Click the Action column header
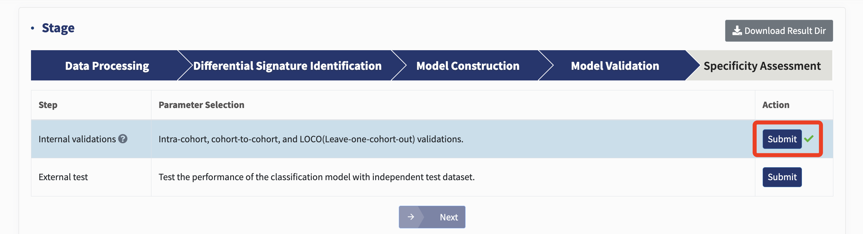Viewport: 863px width, 234px height. pyautogui.click(x=776, y=105)
